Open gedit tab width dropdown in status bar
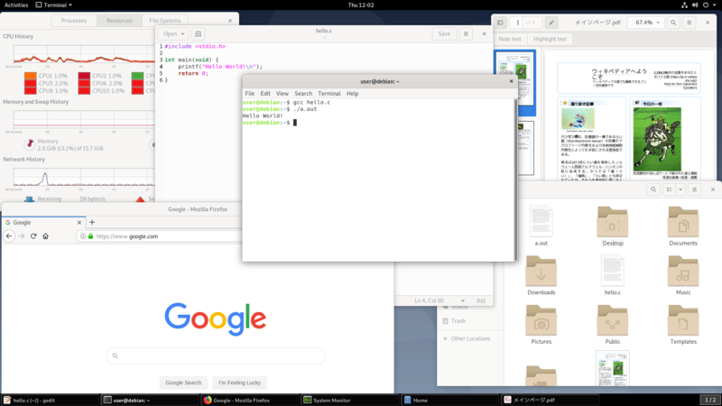 [x=462, y=300]
